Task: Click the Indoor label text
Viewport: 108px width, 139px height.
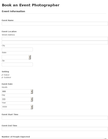Action: click(6, 75)
